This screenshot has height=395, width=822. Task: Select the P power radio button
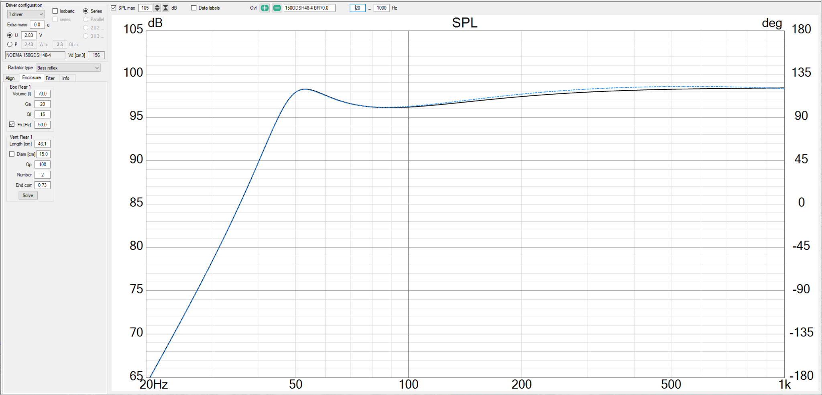coord(10,45)
